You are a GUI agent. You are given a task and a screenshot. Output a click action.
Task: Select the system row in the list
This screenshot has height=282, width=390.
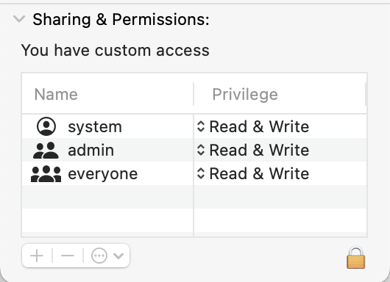tap(194, 126)
